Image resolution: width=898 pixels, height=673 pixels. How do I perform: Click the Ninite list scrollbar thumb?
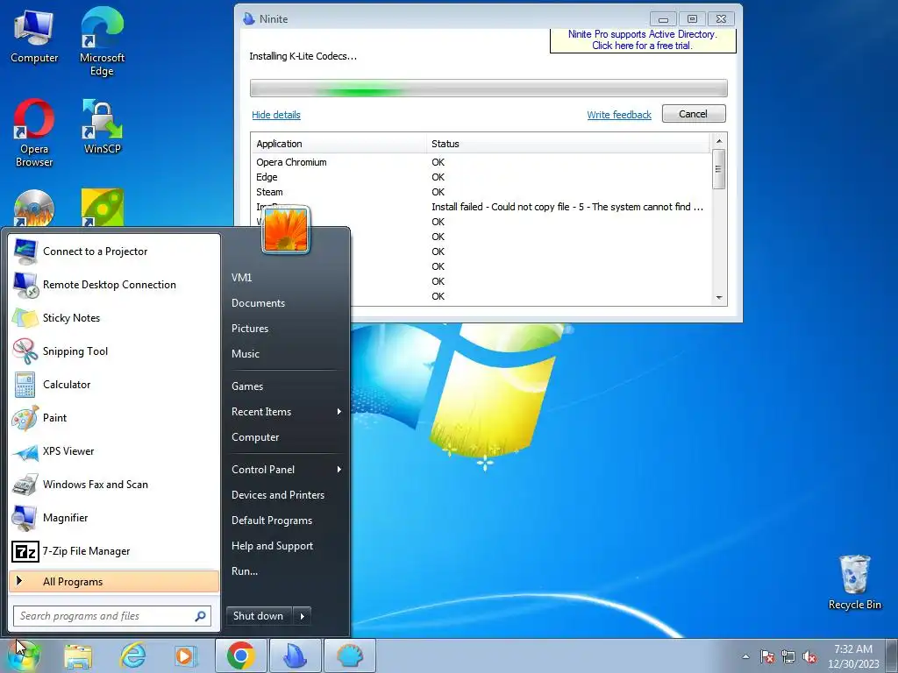(719, 169)
